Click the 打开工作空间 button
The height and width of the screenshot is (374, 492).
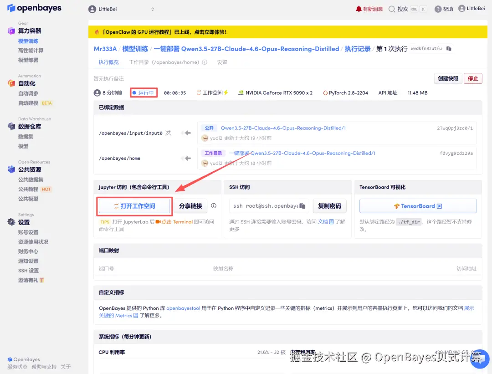click(134, 206)
